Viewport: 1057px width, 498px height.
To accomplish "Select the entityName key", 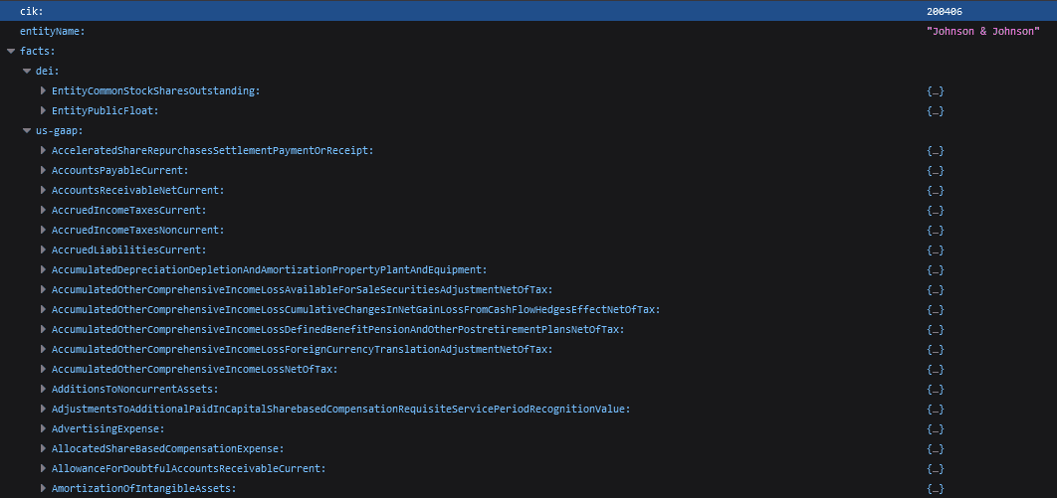I will pos(53,31).
